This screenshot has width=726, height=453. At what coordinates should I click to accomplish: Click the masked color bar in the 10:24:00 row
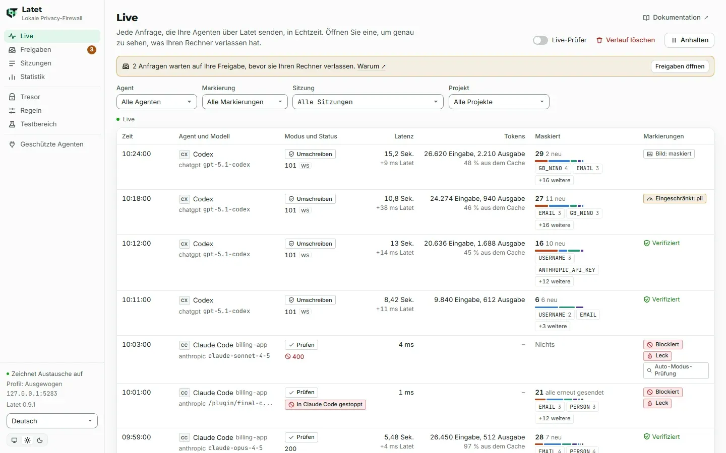(559, 161)
